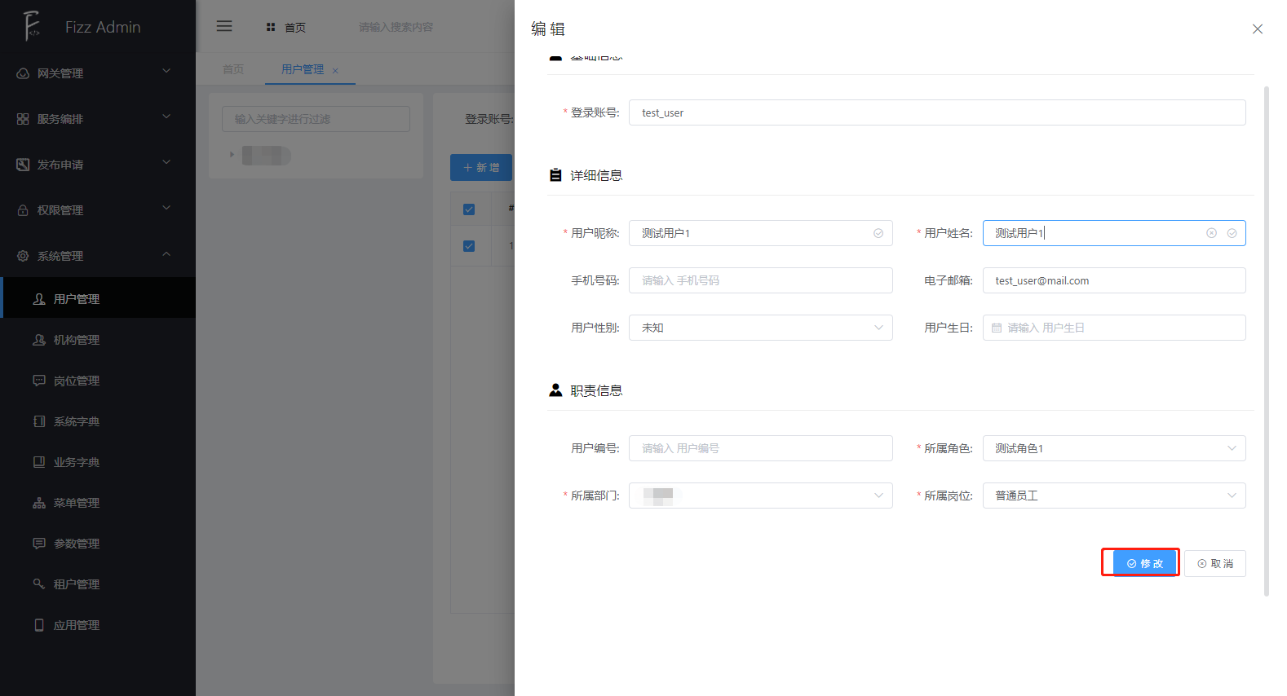Open 业务字典 menu item

coord(98,462)
